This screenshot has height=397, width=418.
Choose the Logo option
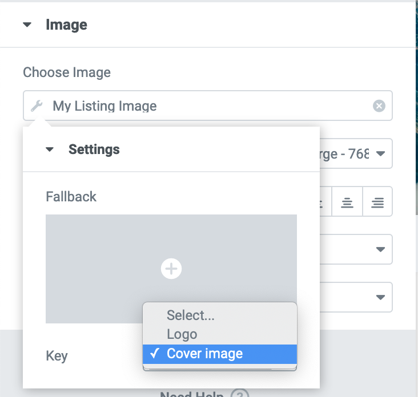coord(220,334)
